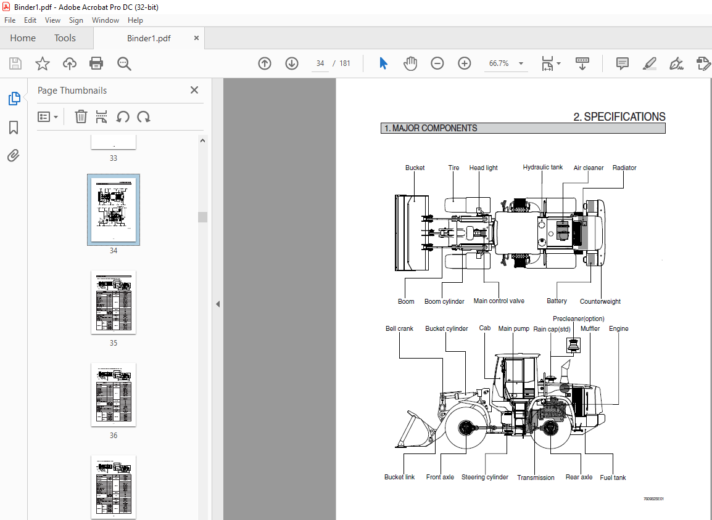Click the redact or send tool icon at toolbar end
The image size is (712, 520).
tap(703, 63)
